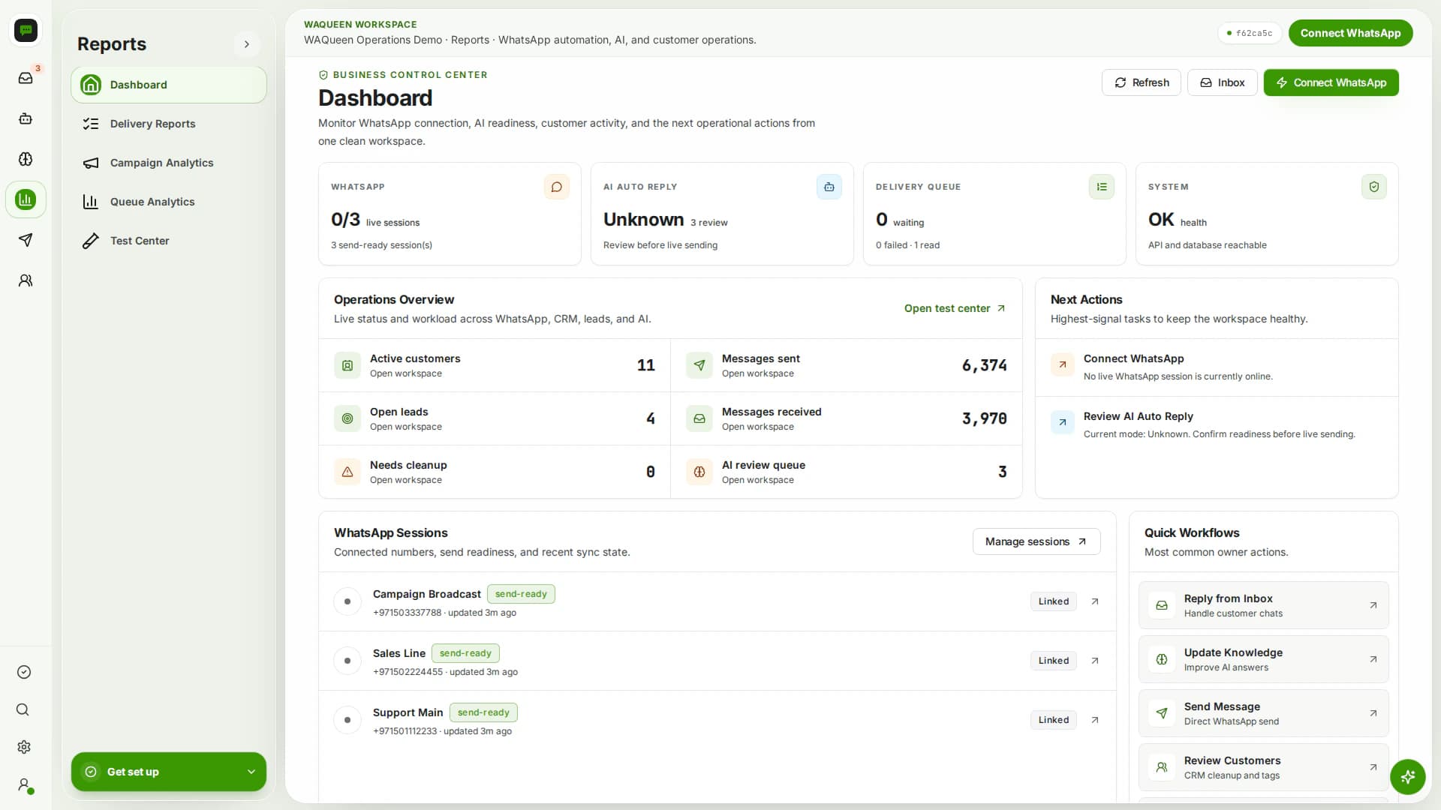The image size is (1441, 810).
Task: Select the reports chart rail icon
Action: [x=26, y=199]
